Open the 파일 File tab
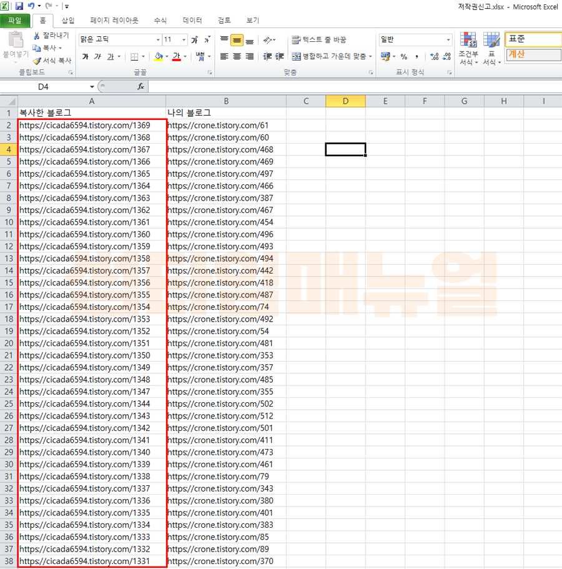 (15, 21)
